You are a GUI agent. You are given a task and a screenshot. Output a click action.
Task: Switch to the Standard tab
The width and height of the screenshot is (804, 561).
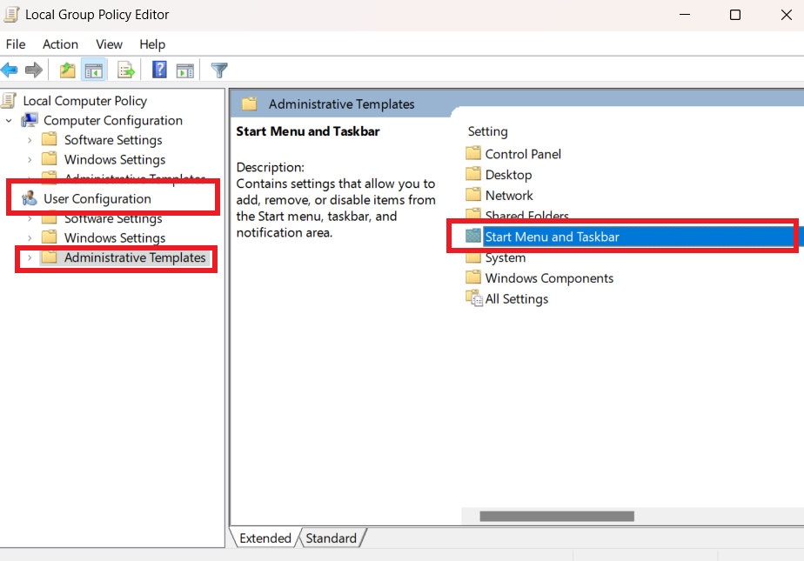pos(332,538)
